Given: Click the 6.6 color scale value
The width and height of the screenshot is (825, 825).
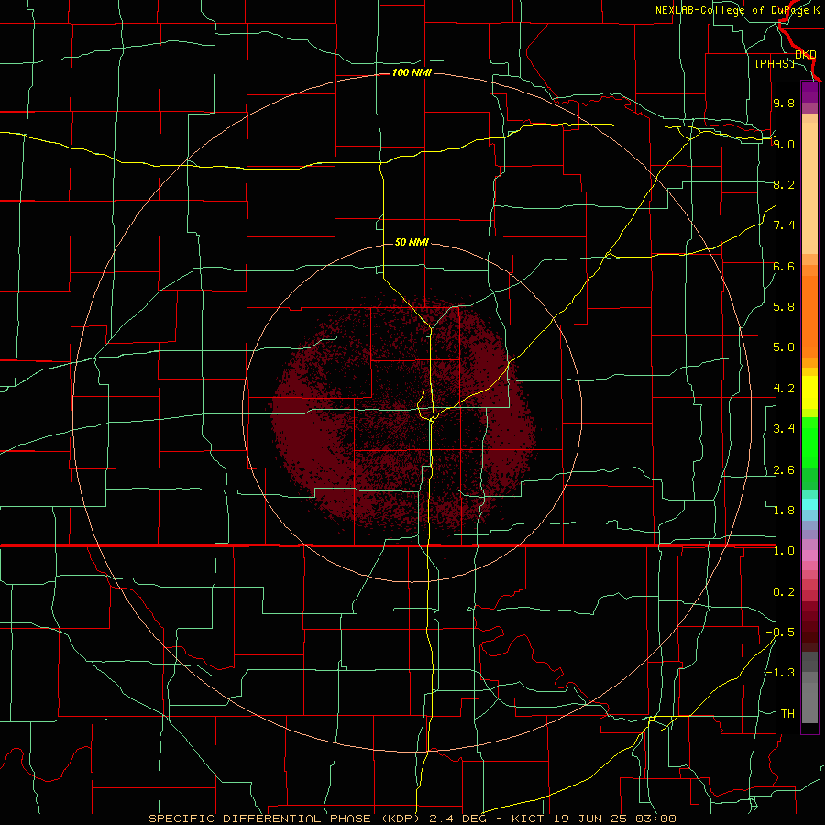Looking at the screenshot, I should coord(784,266).
